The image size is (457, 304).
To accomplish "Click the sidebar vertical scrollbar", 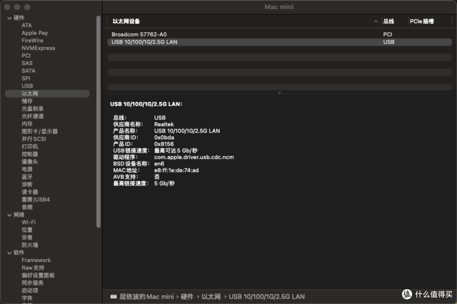I will click(99, 122).
